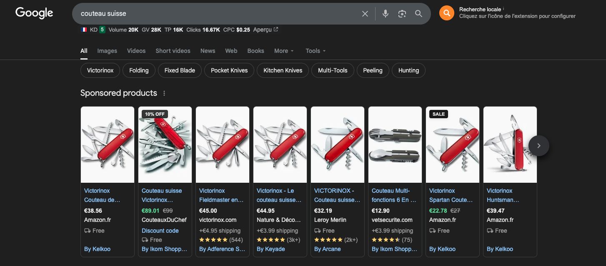Image resolution: width=606 pixels, height=266 pixels.
Task: Open Sponsored products three-dot menu
Action: point(164,93)
